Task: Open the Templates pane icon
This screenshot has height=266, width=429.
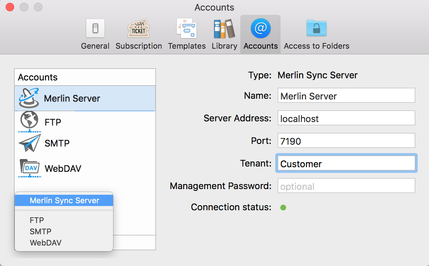Action: point(187,29)
